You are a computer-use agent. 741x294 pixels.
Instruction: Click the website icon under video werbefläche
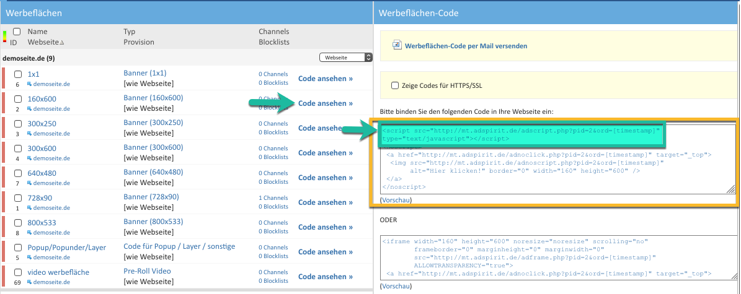29,282
